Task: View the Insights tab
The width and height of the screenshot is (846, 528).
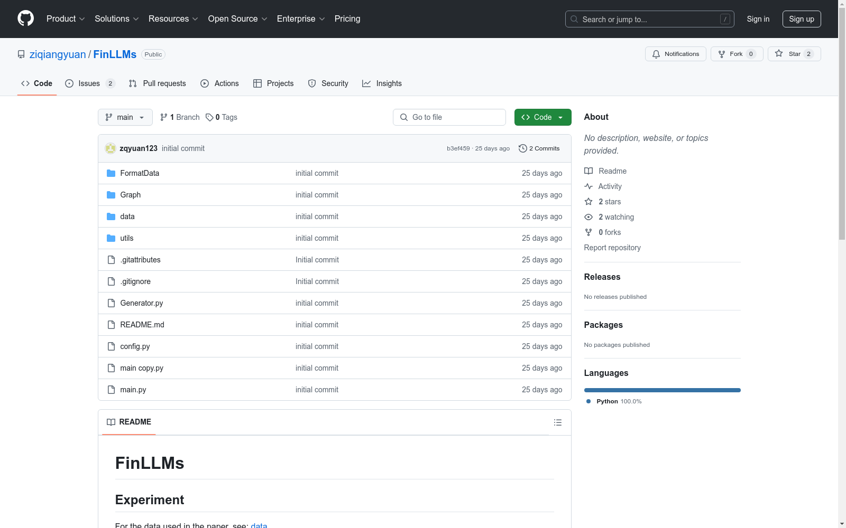Action: click(382, 83)
